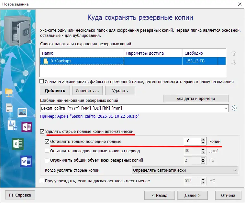245x203 pixels.
Task: Decrease the number of copies to keep
Action: coord(203,143)
